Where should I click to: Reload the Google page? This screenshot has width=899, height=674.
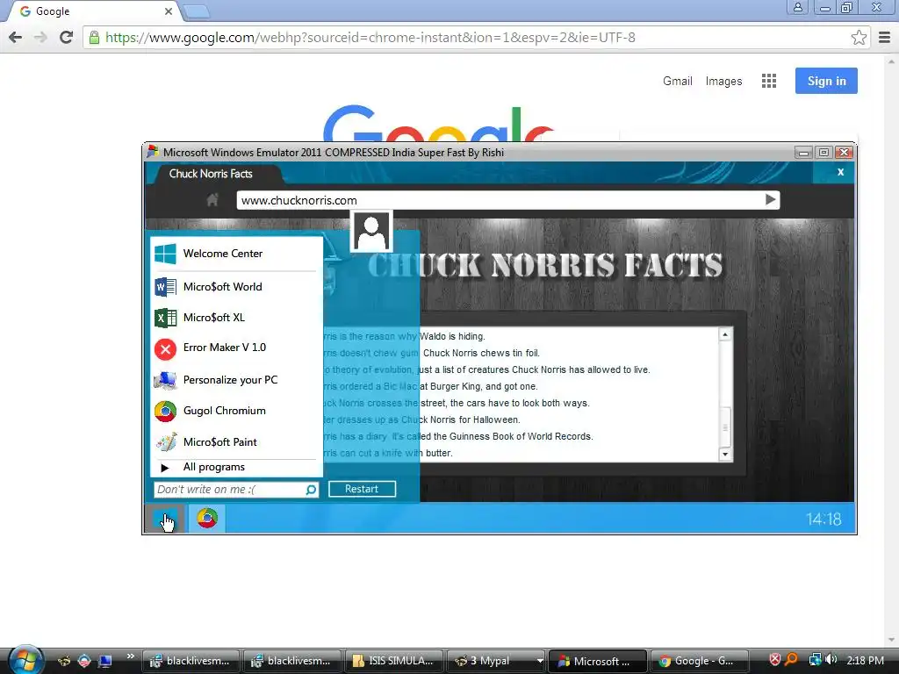point(67,37)
